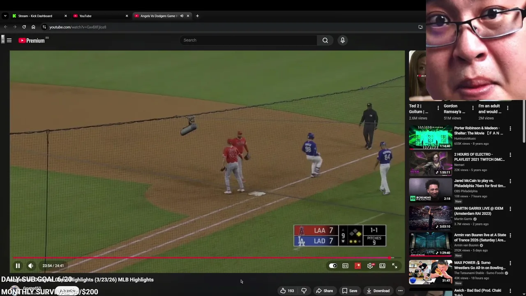The height and width of the screenshot is (296, 526).
Task: Close the Angels Vs Dodgers tab
Action: click(188, 16)
